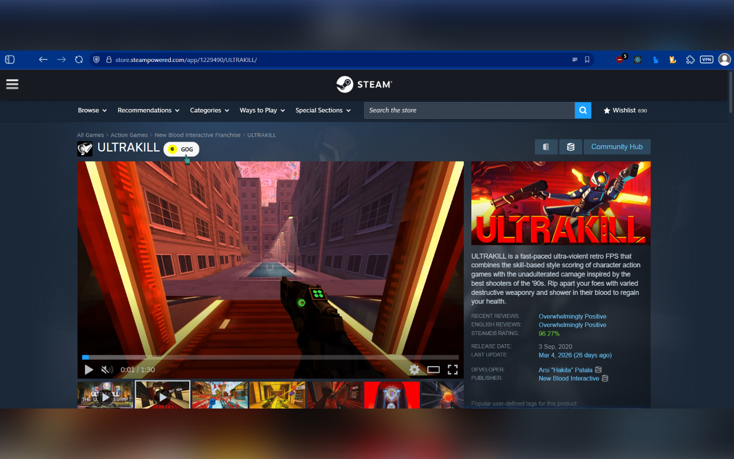Click the All Games breadcrumb
This screenshot has width=734, height=459.
[x=91, y=135]
